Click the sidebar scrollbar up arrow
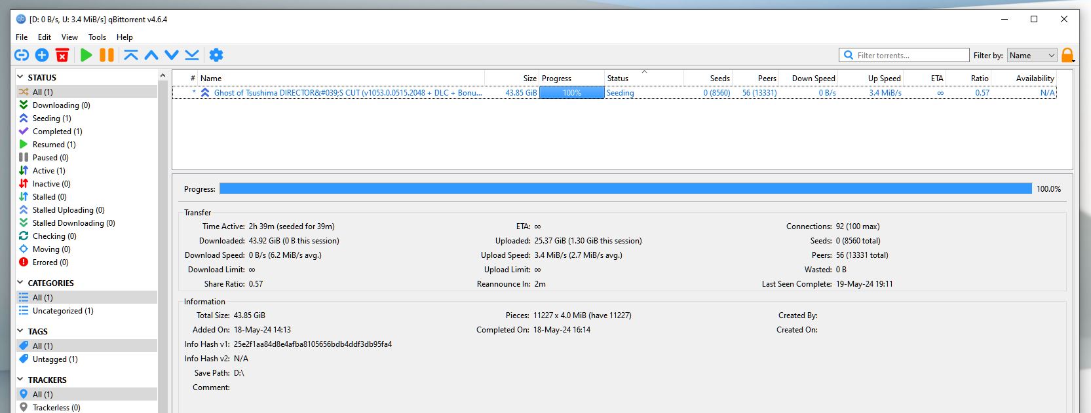Screen dimensions: 1091x413 [163, 77]
